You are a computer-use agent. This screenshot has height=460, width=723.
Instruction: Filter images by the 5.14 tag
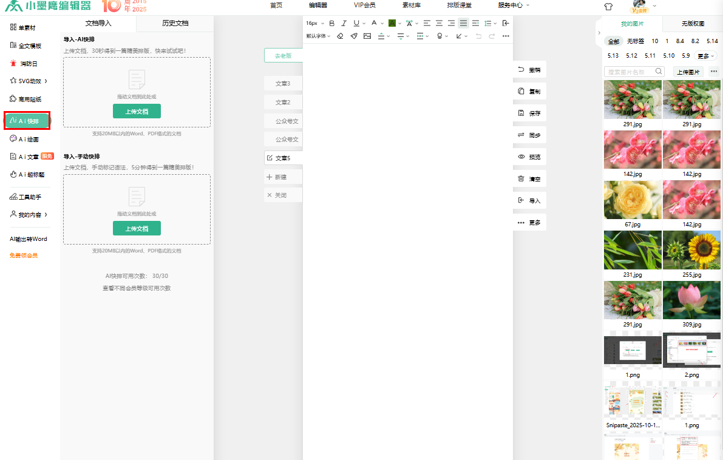(x=713, y=41)
